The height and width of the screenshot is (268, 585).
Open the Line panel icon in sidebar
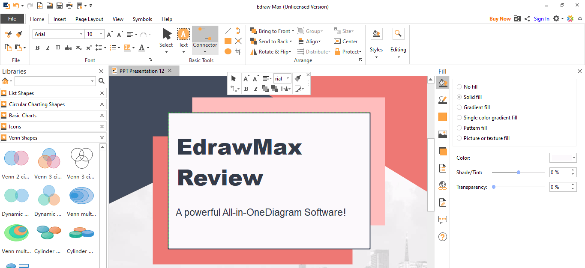pos(443,100)
